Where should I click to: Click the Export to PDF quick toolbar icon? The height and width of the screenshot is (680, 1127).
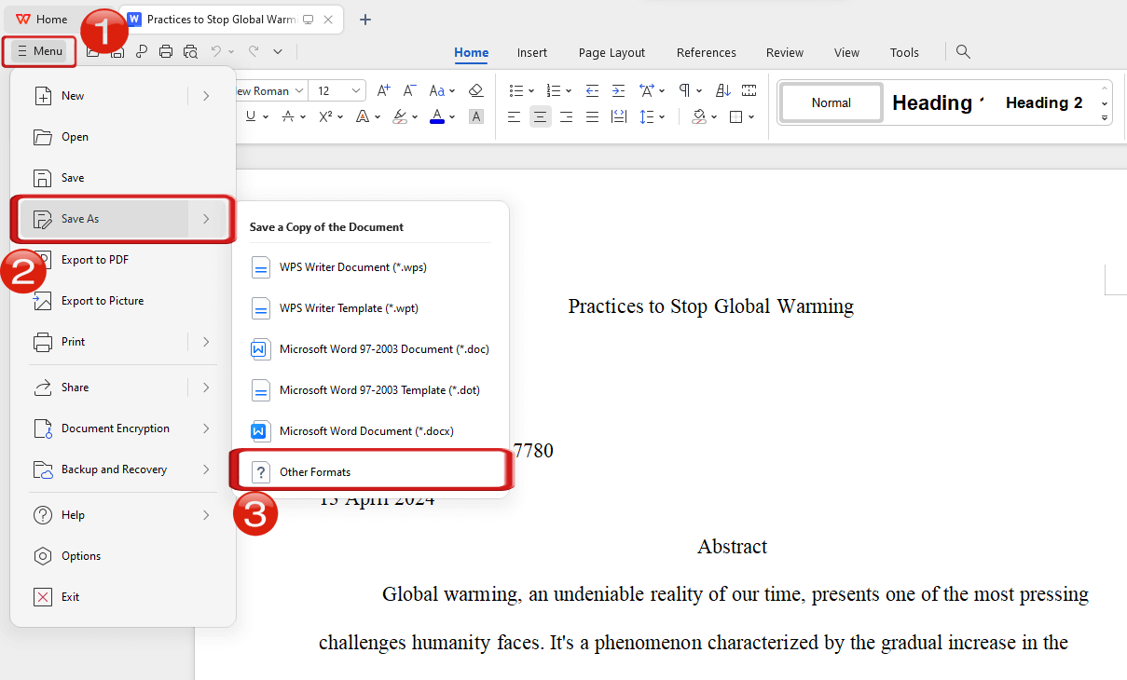(142, 52)
